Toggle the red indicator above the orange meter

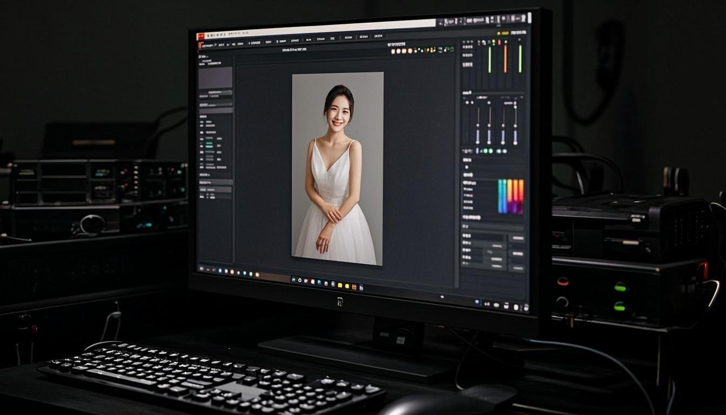tap(499, 42)
